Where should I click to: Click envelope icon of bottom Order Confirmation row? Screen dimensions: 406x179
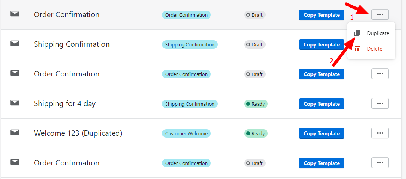pos(15,162)
